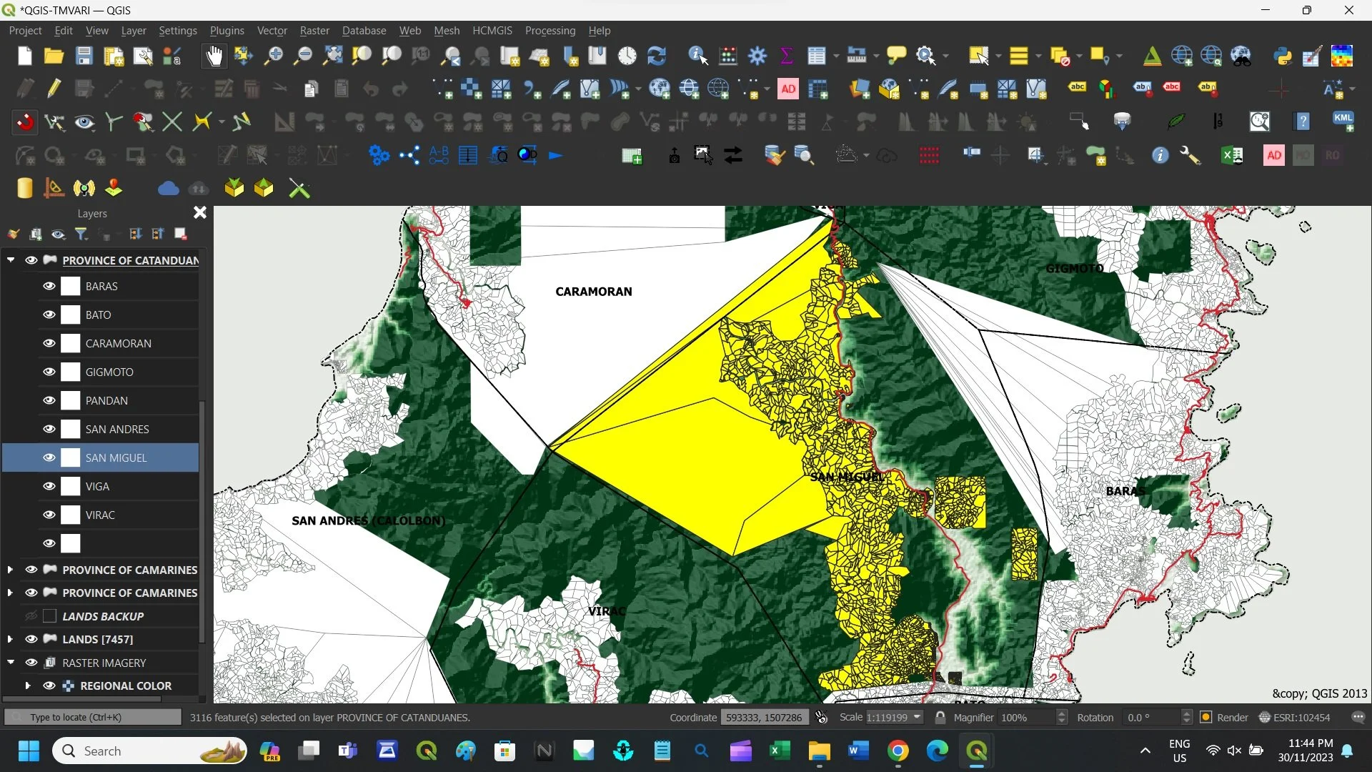1372x772 pixels.
Task: Click the Save Project icon
Action: pyautogui.click(x=84, y=56)
